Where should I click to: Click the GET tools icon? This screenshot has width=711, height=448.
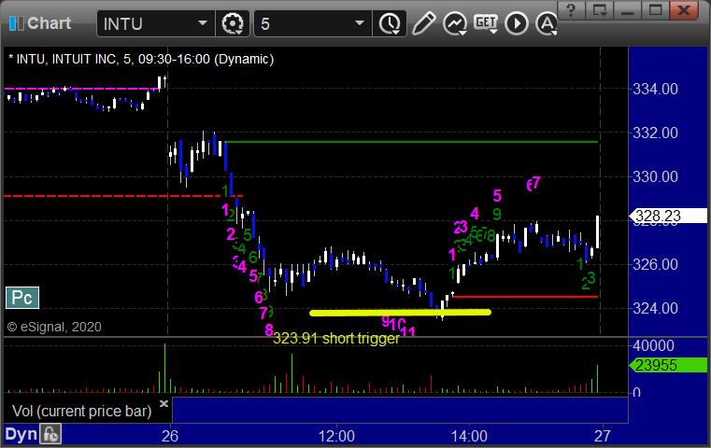coord(486,23)
